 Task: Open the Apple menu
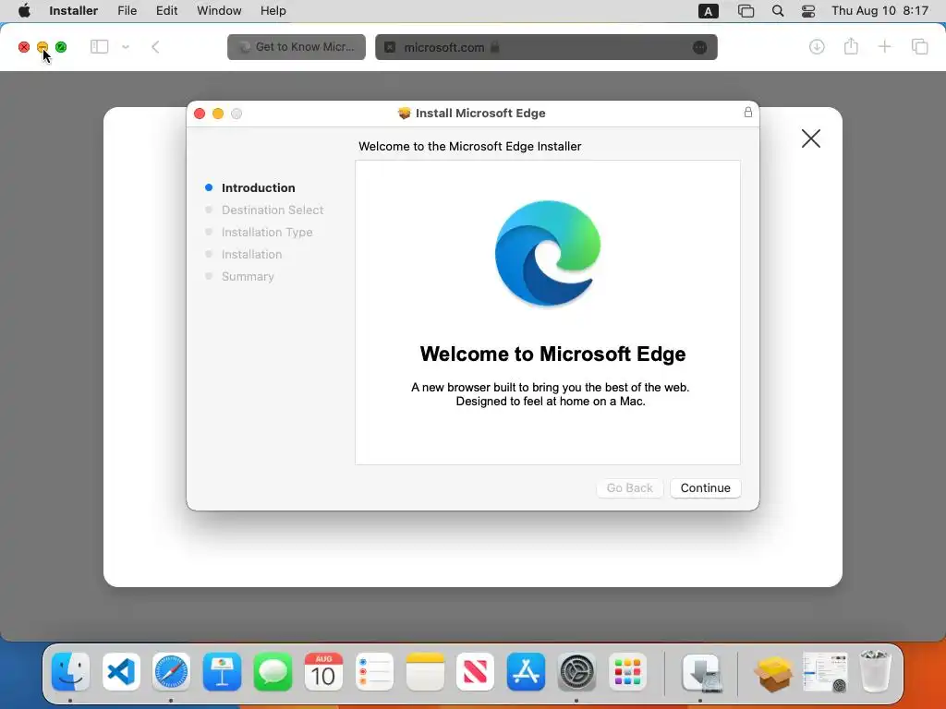point(24,11)
